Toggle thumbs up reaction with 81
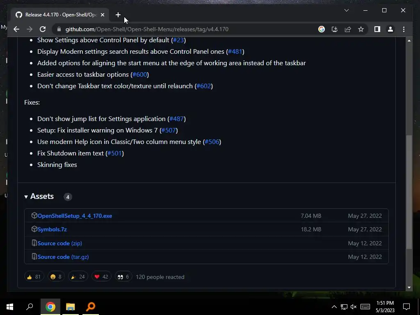The image size is (420, 315). (34, 277)
